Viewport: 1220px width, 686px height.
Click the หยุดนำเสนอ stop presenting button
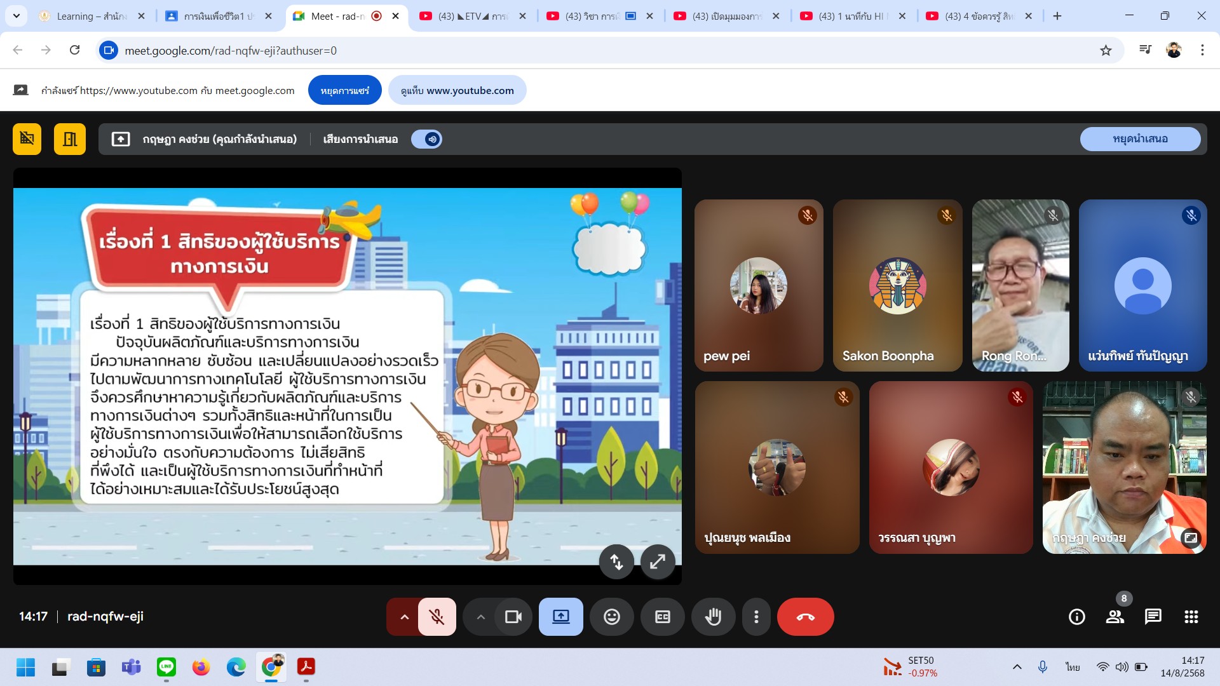point(1140,139)
